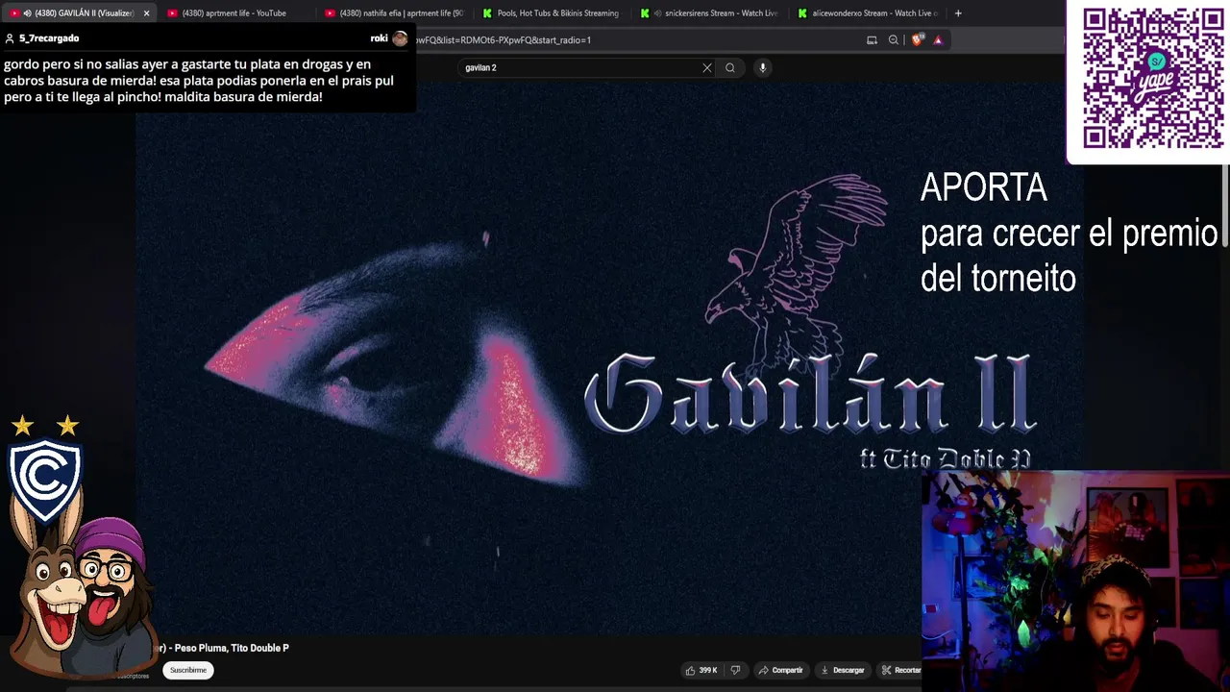Click the cast/screen icon in the address bar
Screen dimensions: 1230x692
[872, 40]
